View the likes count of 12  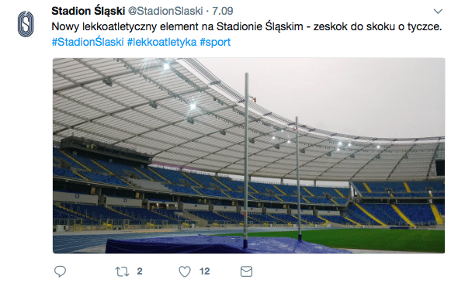[x=204, y=271]
